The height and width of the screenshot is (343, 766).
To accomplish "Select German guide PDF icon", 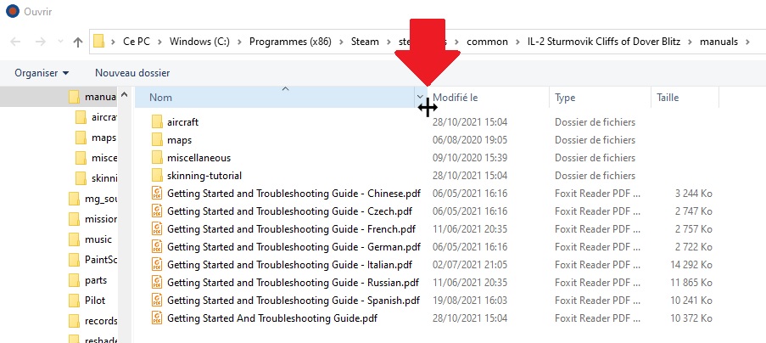I will 157,247.
